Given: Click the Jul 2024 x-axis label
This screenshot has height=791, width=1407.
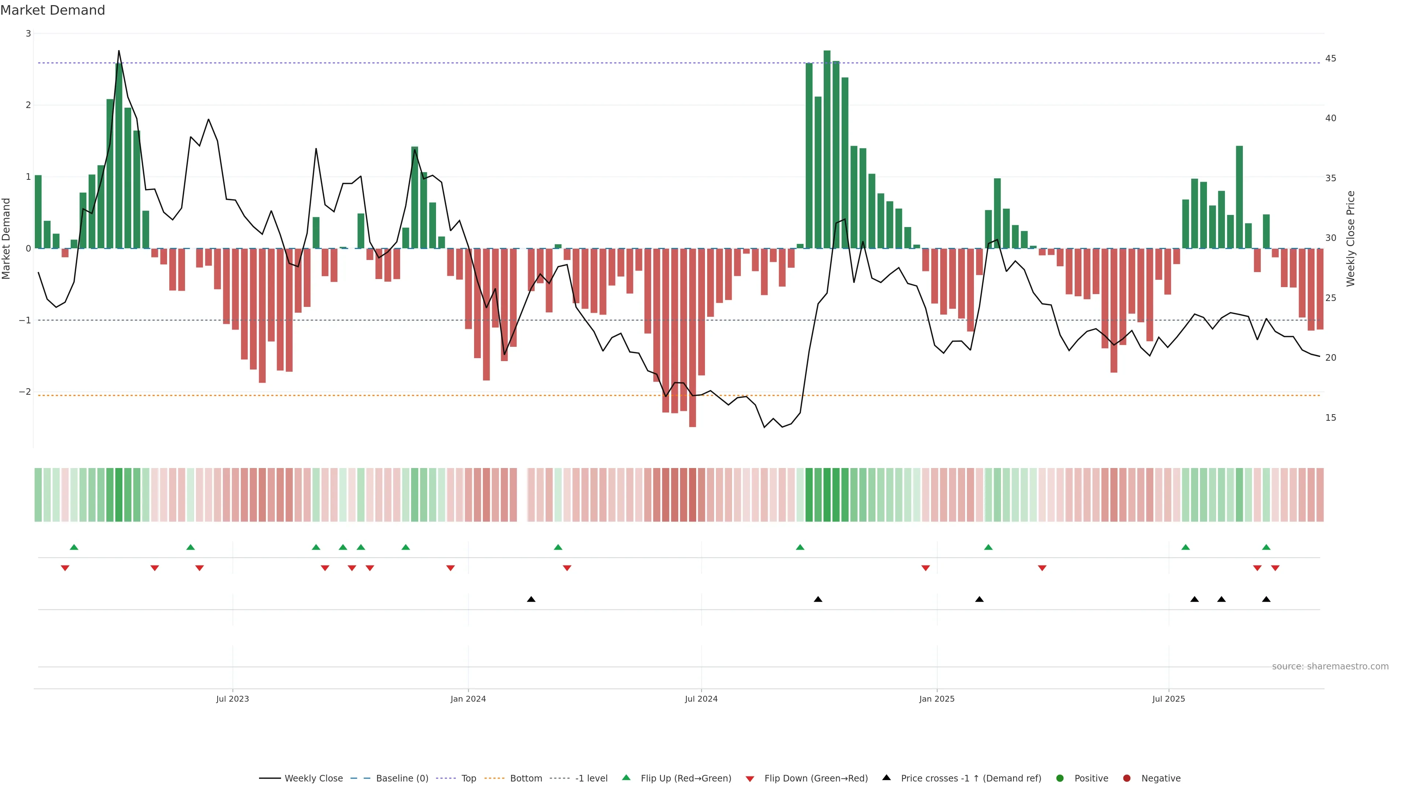Looking at the screenshot, I should [701, 699].
